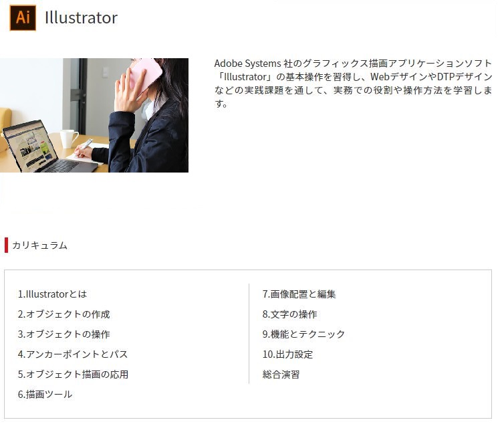Click the white coffee cup in the photo
The height and width of the screenshot is (424, 498).
click(69, 138)
